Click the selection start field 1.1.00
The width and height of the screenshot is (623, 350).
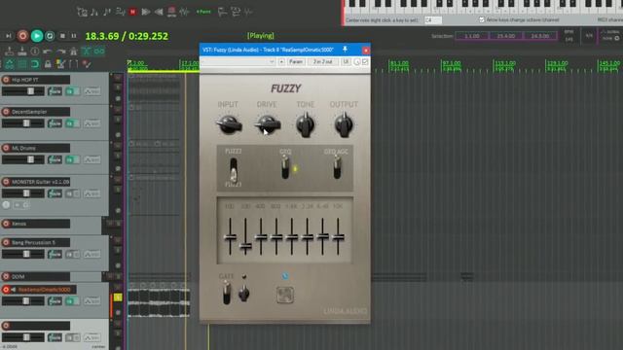pyautogui.click(x=471, y=36)
